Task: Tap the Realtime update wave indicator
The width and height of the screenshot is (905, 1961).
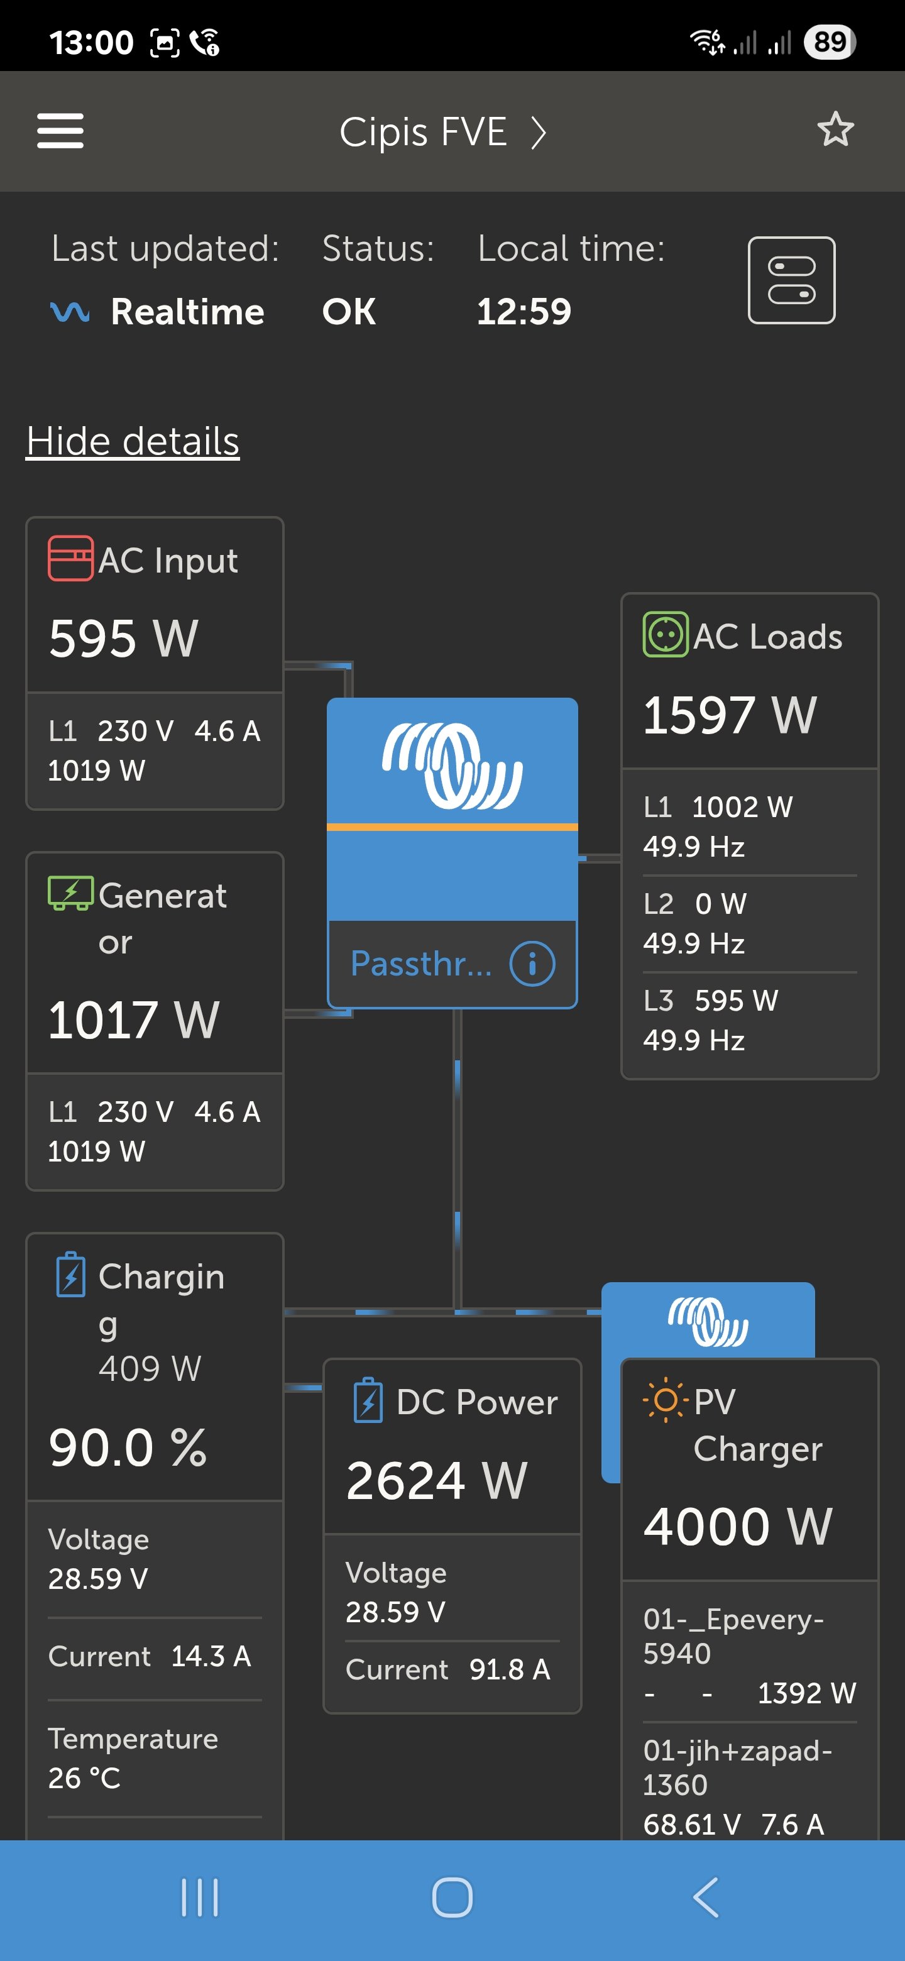Action: [x=70, y=312]
